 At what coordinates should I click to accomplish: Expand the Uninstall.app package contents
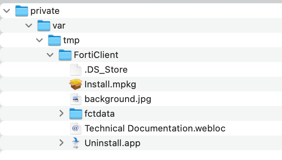(x=61, y=143)
